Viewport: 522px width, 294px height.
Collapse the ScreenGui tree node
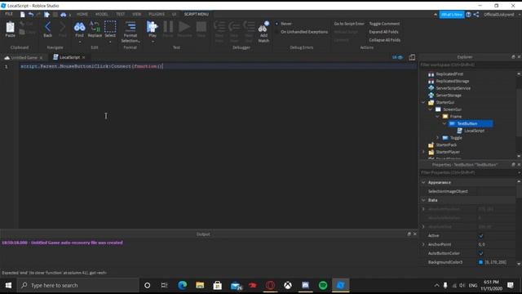pyautogui.click(x=431, y=109)
